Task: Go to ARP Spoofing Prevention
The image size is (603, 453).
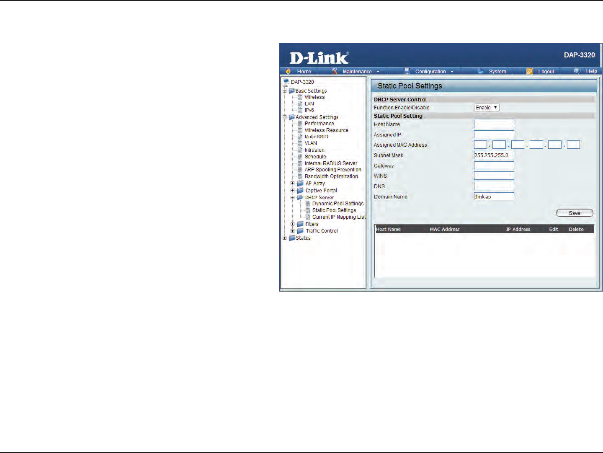Action: pyautogui.click(x=333, y=170)
